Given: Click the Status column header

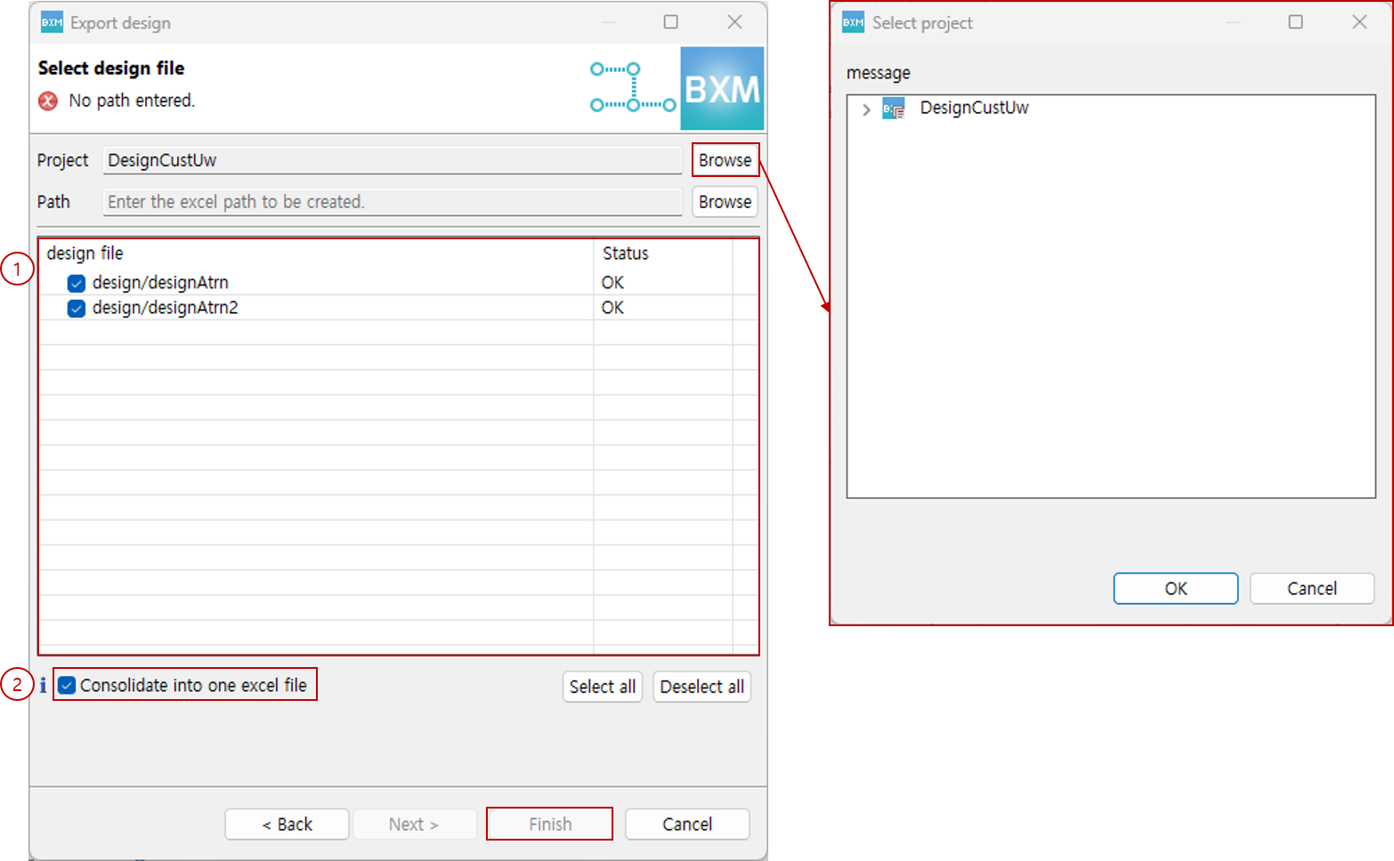Looking at the screenshot, I should click(x=625, y=253).
